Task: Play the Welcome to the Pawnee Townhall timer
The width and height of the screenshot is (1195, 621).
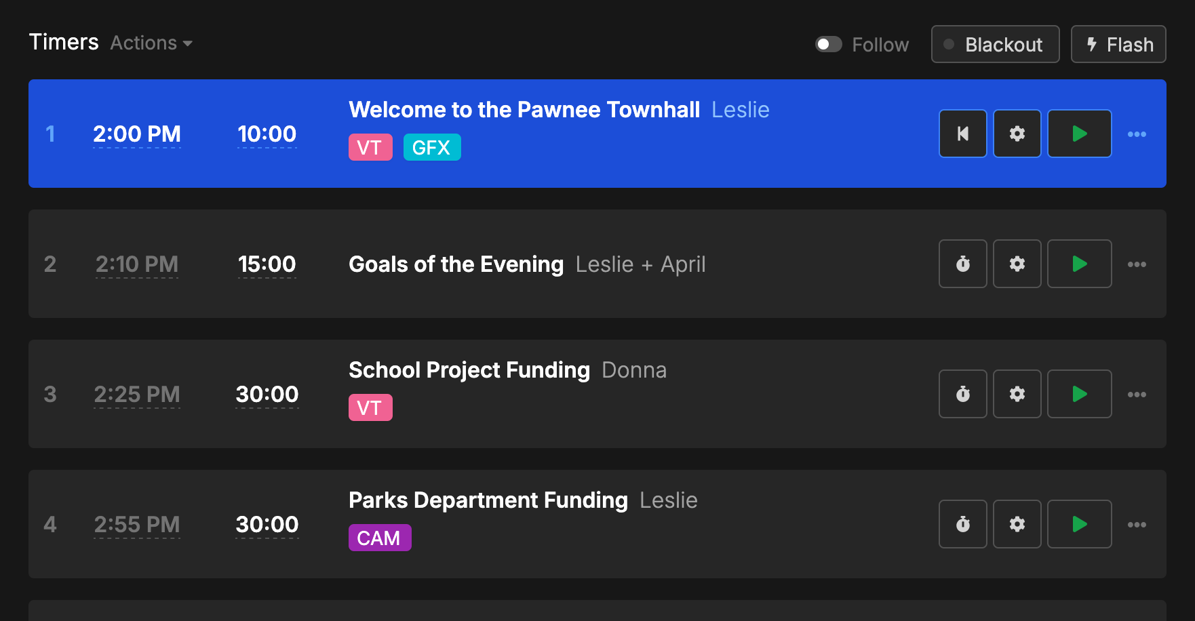Action: (1079, 134)
